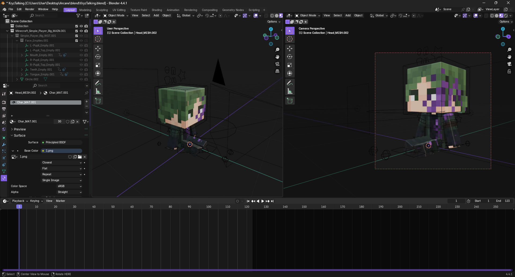Click the material user count field showing 30
The width and height of the screenshot is (515, 277).
[60, 122]
